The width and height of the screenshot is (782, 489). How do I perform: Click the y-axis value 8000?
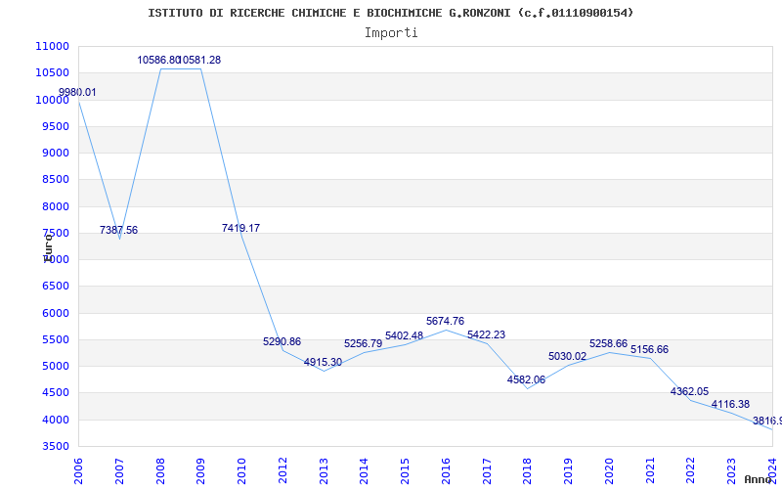[55, 206]
